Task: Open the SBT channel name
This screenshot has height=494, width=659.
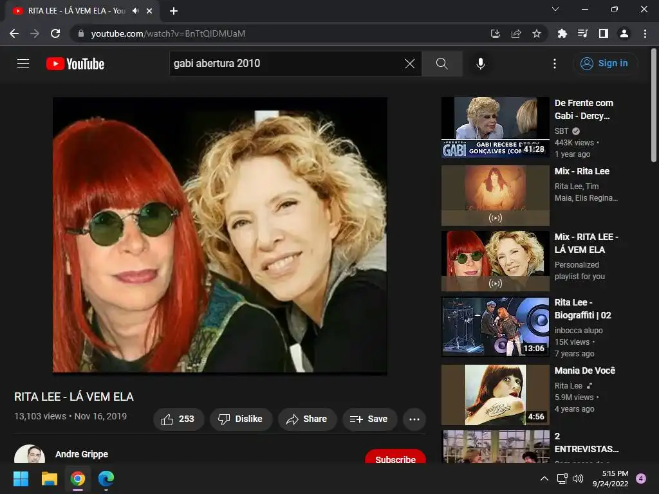Action: pyautogui.click(x=561, y=131)
